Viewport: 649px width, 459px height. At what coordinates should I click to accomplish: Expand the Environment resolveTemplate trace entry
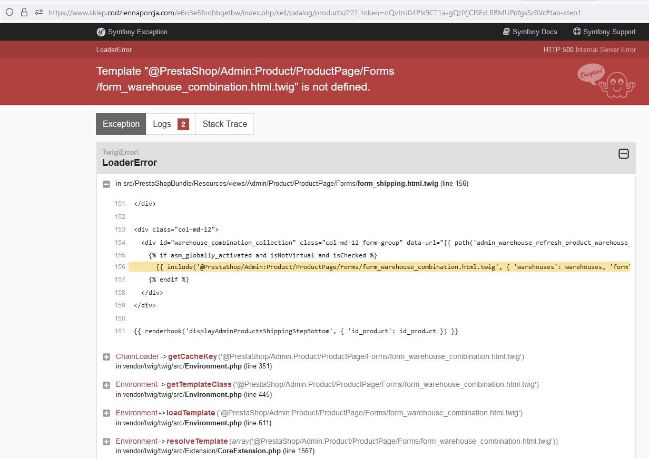106,442
